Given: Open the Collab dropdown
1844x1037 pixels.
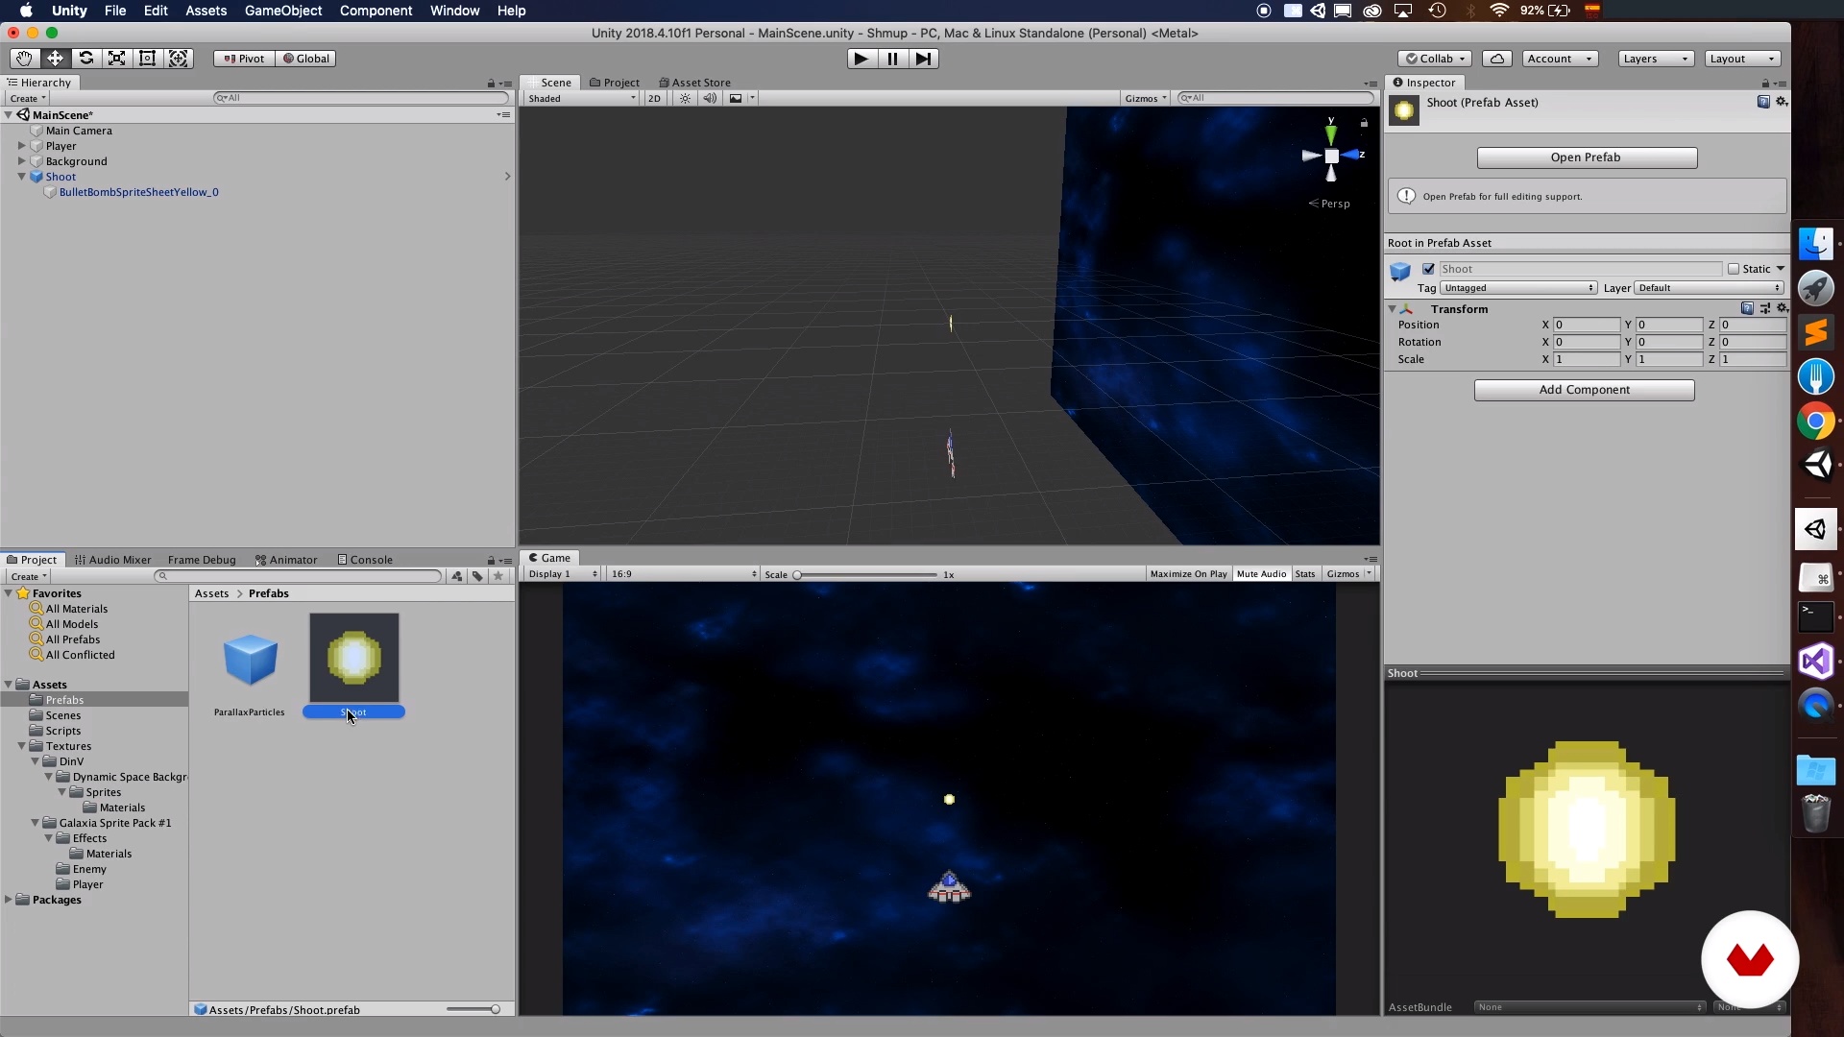Looking at the screenshot, I should [1435, 59].
